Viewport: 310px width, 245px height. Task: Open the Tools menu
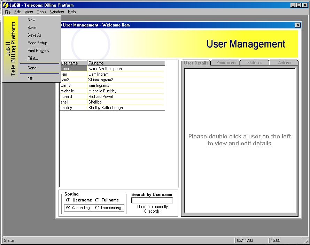(41, 12)
